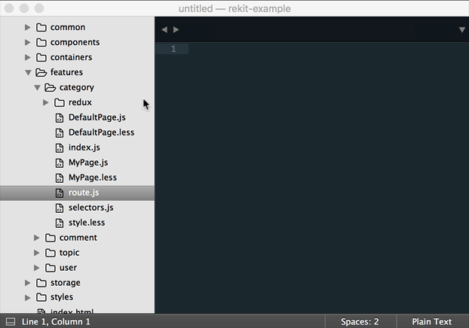Select the components folder label
The width and height of the screenshot is (469, 328).
pyautogui.click(x=75, y=42)
